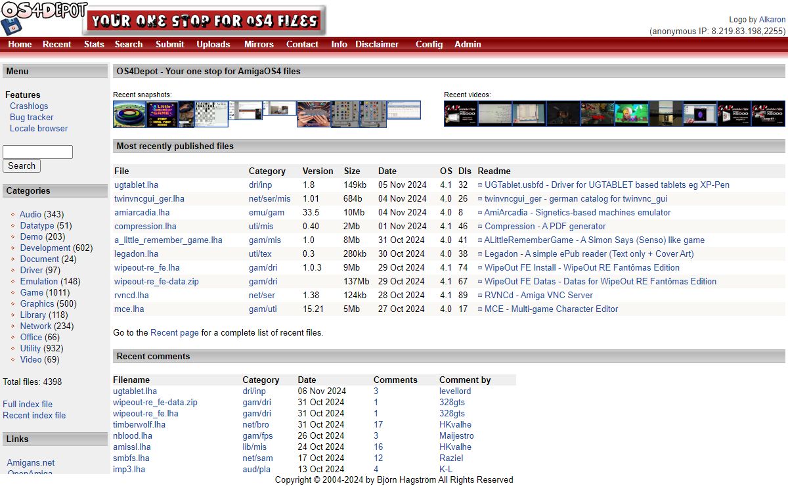The height and width of the screenshot is (486, 788).
Task: Open commenter Maijestro's profile link
Action: point(456,435)
